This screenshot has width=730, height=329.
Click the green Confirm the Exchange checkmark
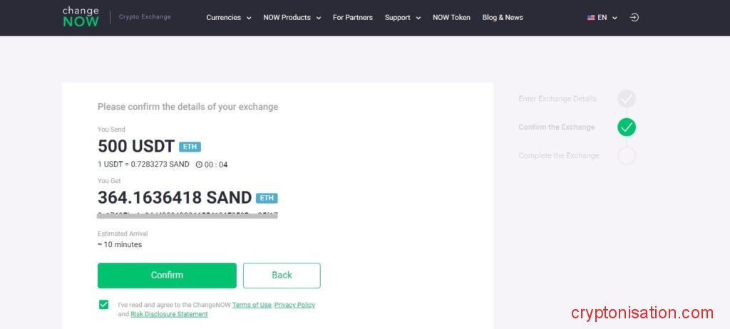[627, 127]
